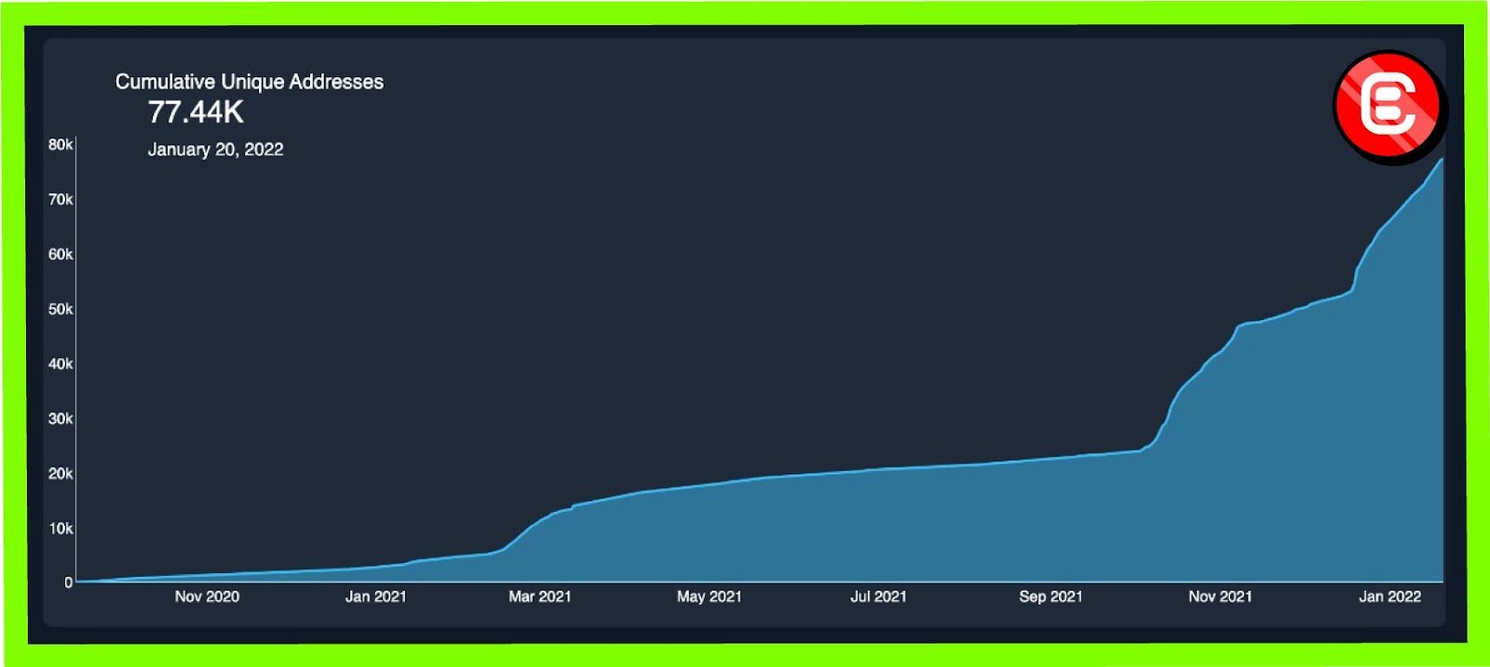Click the chart line's final peak data point
The width and height of the screenshot is (1490, 667).
pyautogui.click(x=1442, y=160)
